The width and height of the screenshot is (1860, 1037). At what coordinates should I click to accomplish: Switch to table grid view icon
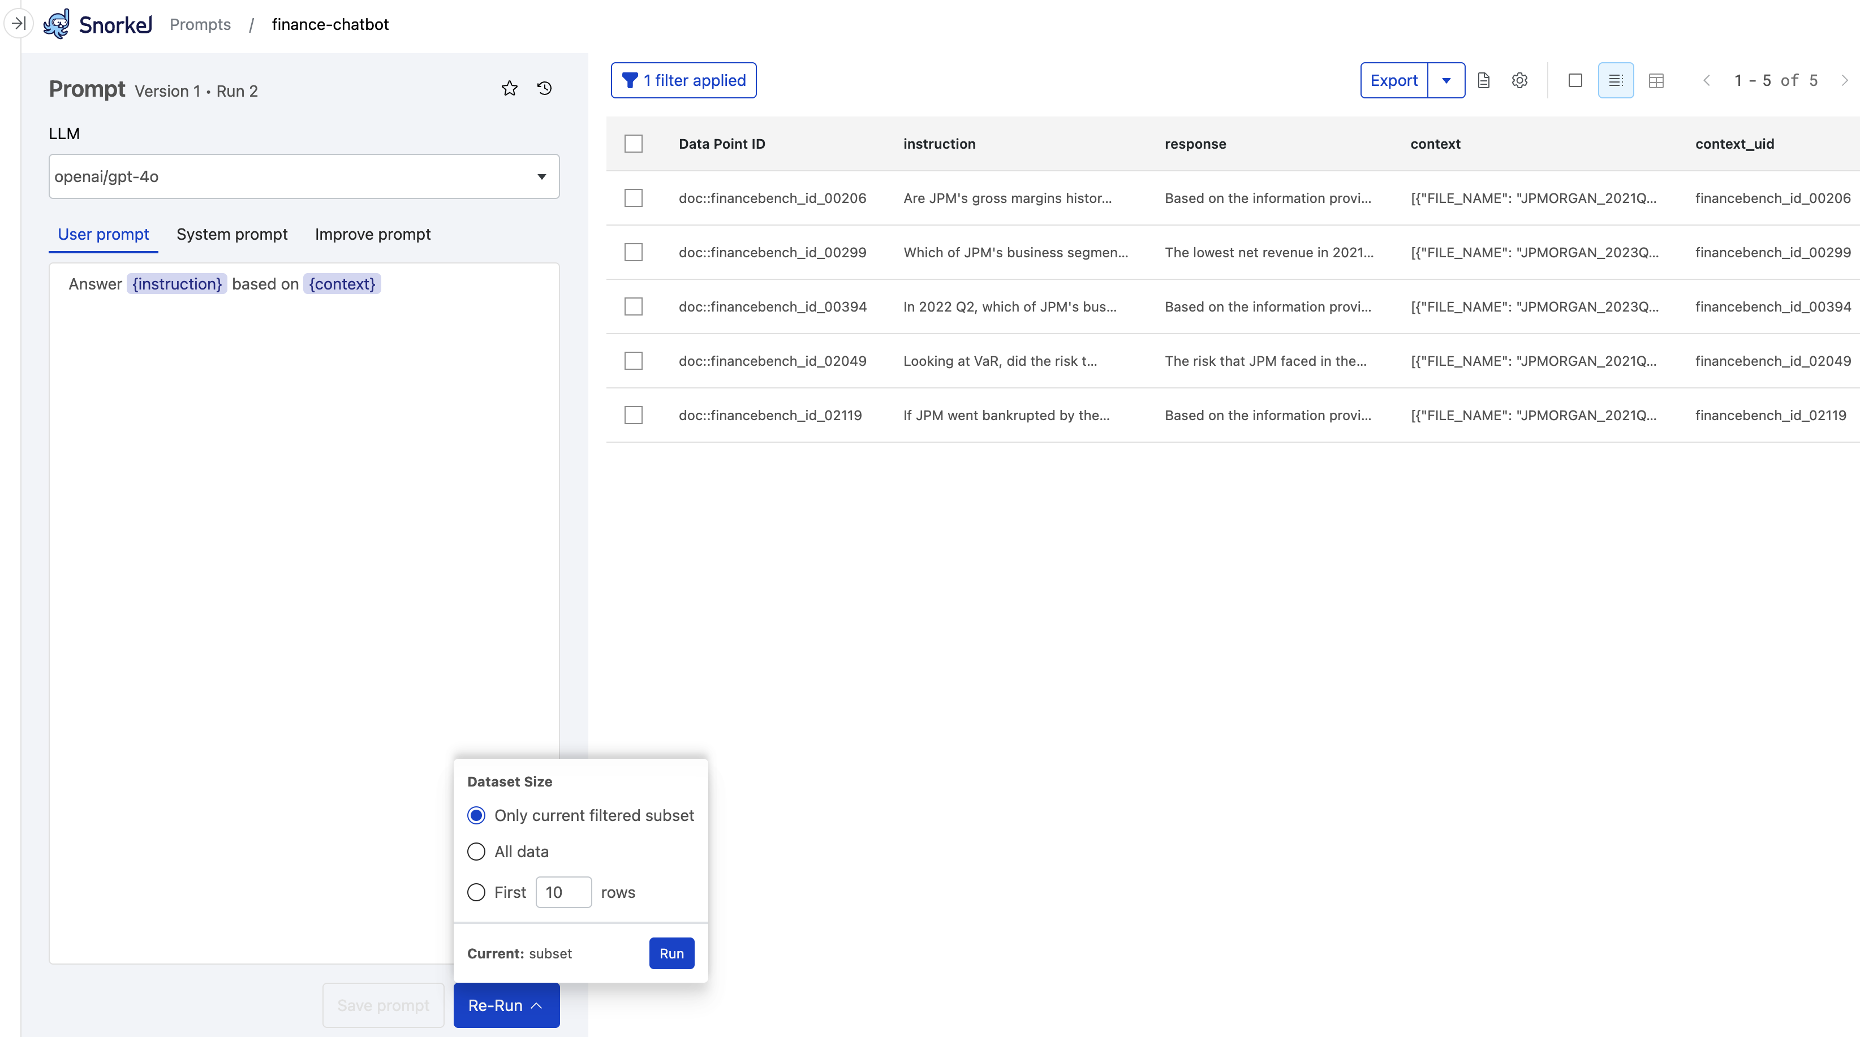1656,80
